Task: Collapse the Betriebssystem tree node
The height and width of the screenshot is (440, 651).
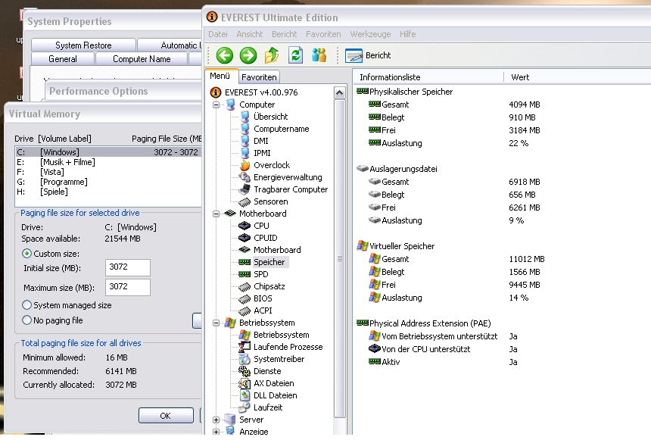Action: 216,323
